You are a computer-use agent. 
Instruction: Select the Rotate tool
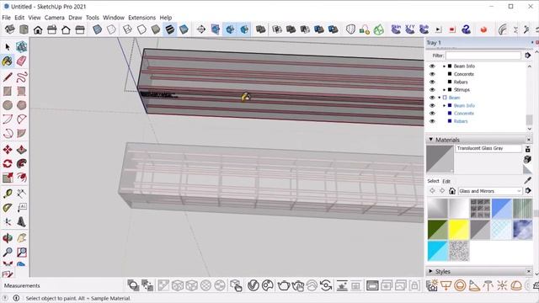click(8, 163)
